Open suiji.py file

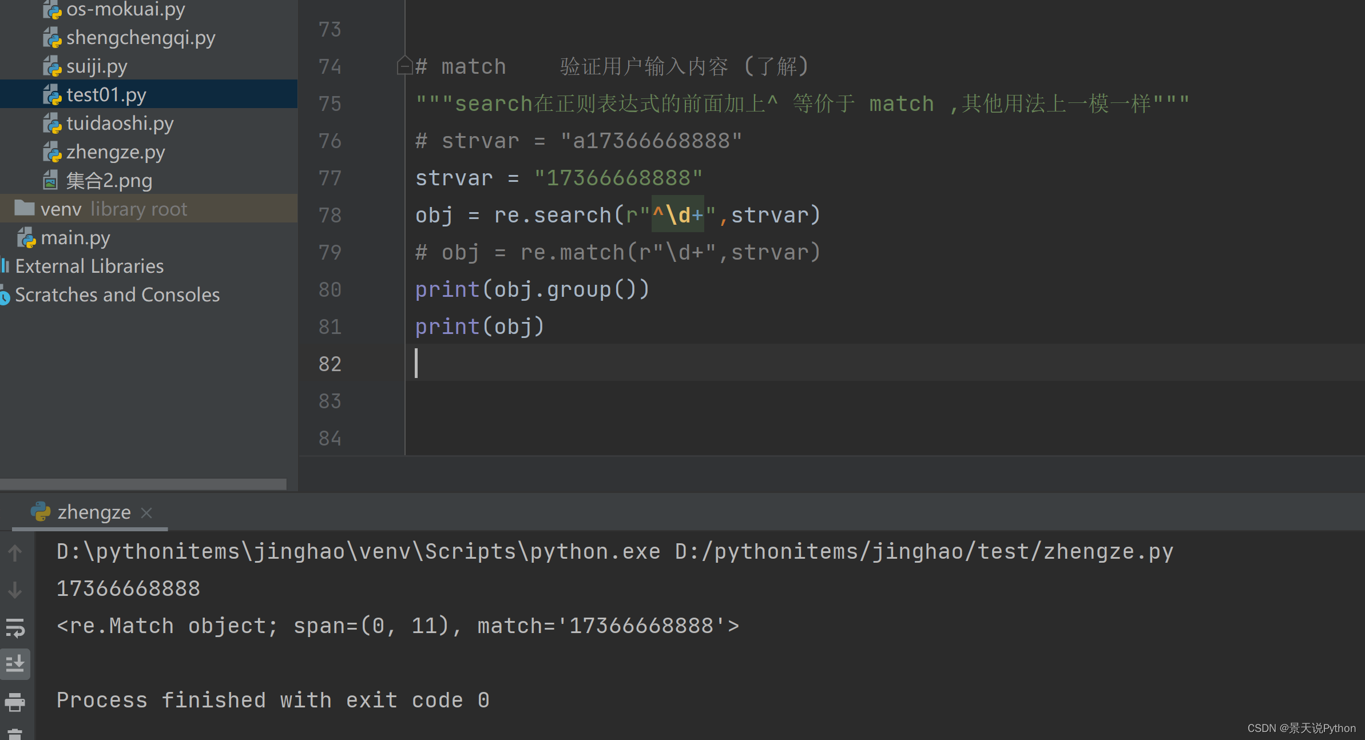point(97,66)
